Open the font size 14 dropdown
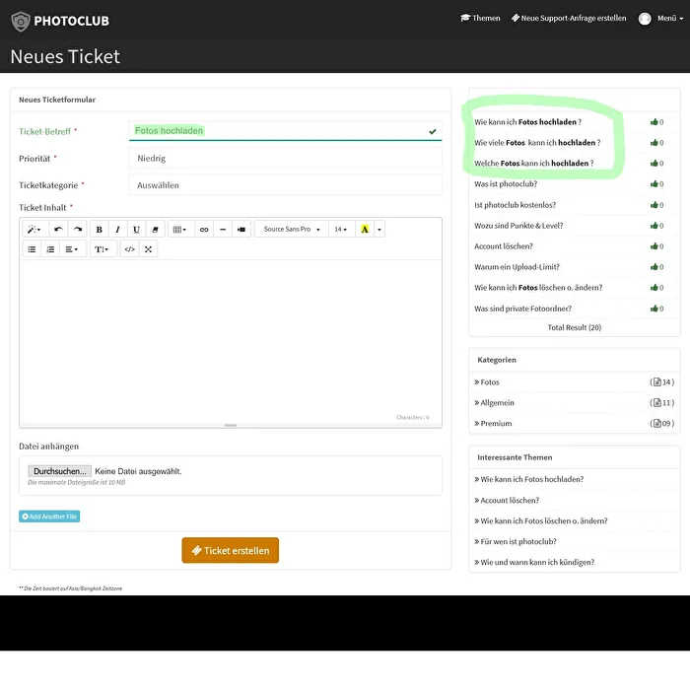 (x=341, y=230)
